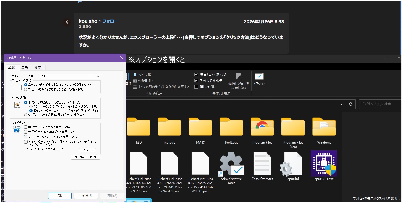Click the 2,890 score under kou_sho

85,27
